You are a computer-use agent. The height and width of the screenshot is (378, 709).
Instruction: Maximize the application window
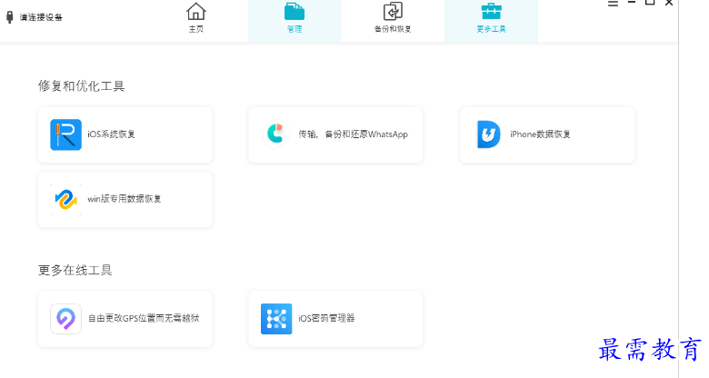coord(650,3)
